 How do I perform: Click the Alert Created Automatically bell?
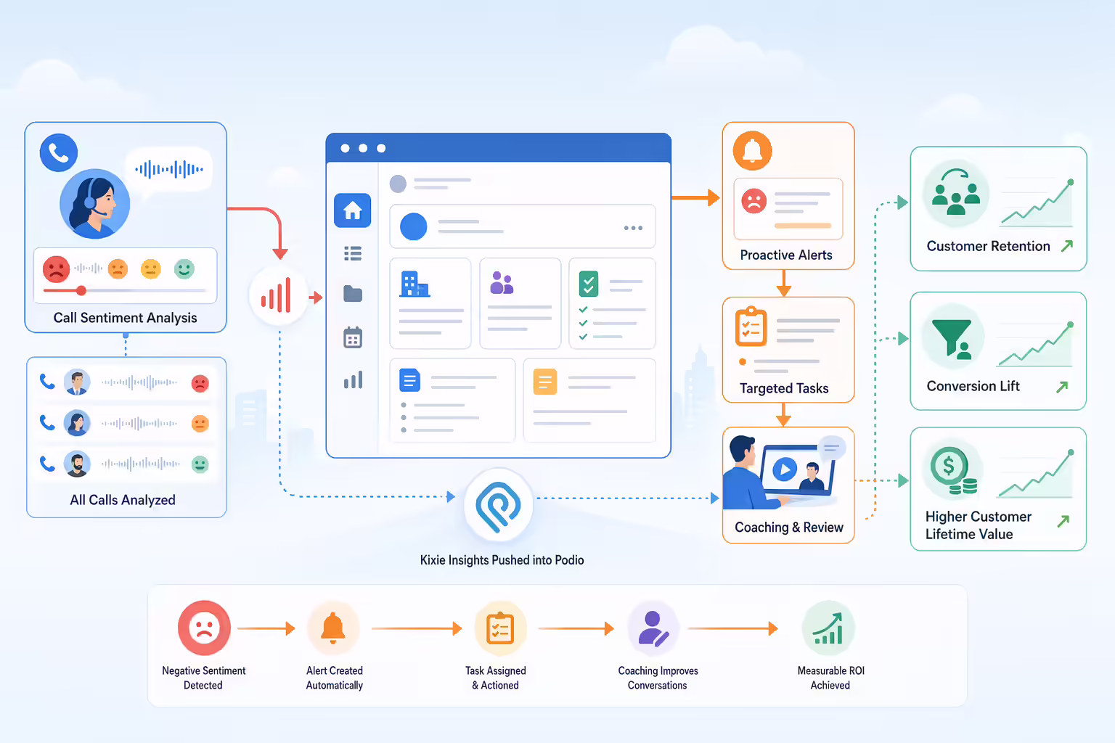point(333,628)
